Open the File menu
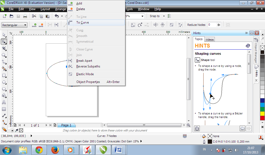Viewport: 265px width, 155px height. coord(11,9)
